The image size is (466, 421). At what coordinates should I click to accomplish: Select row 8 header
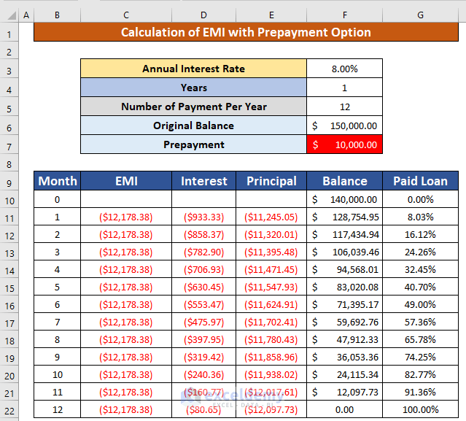coord(9,164)
